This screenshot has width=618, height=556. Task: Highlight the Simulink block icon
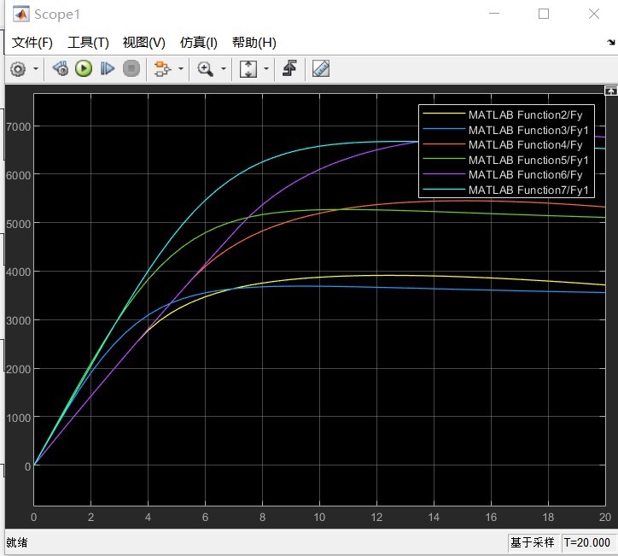tap(162, 69)
